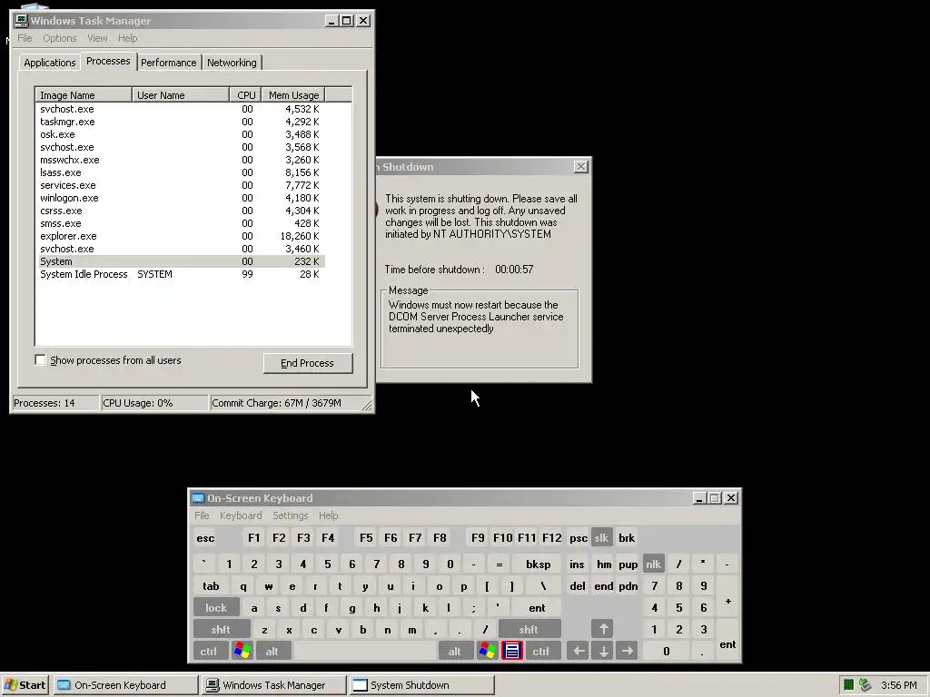Sort processes by CPU column
930x697 pixels.
[246, 94]
